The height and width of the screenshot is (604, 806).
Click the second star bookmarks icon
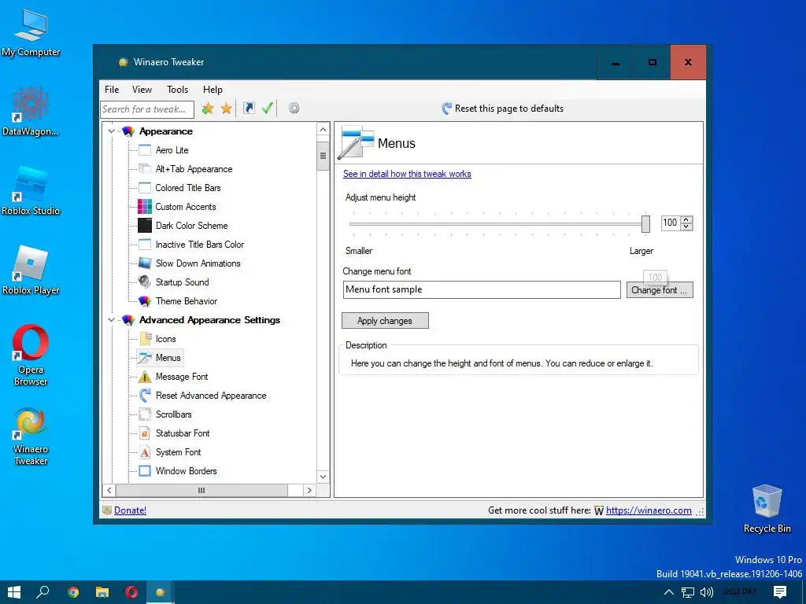[226, 109]
